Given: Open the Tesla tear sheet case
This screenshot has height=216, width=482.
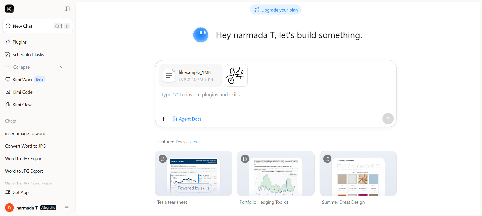Looking at the screenshot, I should [x=193, y=173].
